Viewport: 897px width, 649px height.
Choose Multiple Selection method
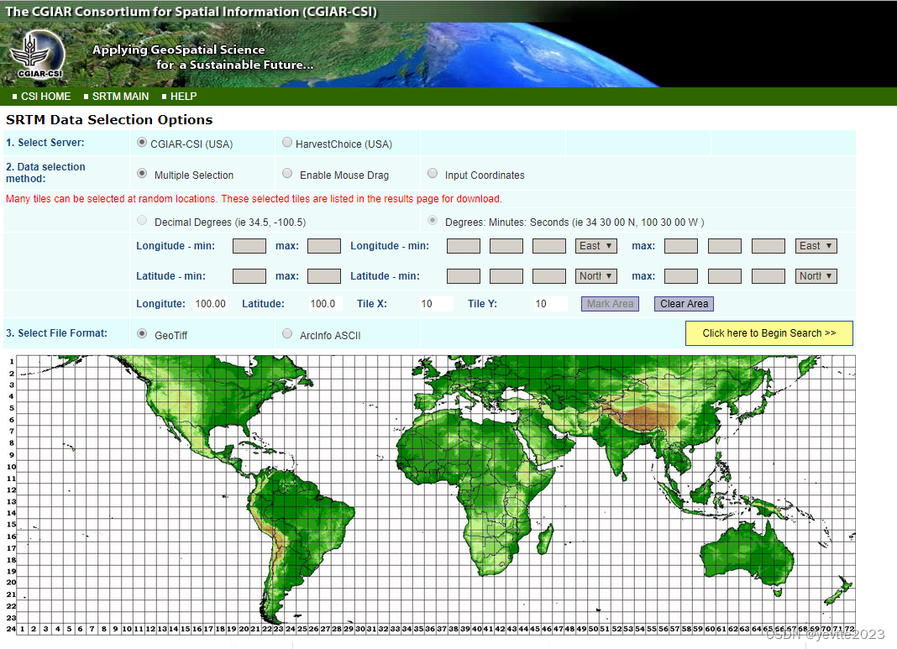click(x=142, y=173)
